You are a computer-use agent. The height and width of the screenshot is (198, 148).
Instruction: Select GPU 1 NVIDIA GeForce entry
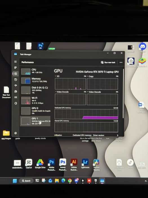click(35, 121)
